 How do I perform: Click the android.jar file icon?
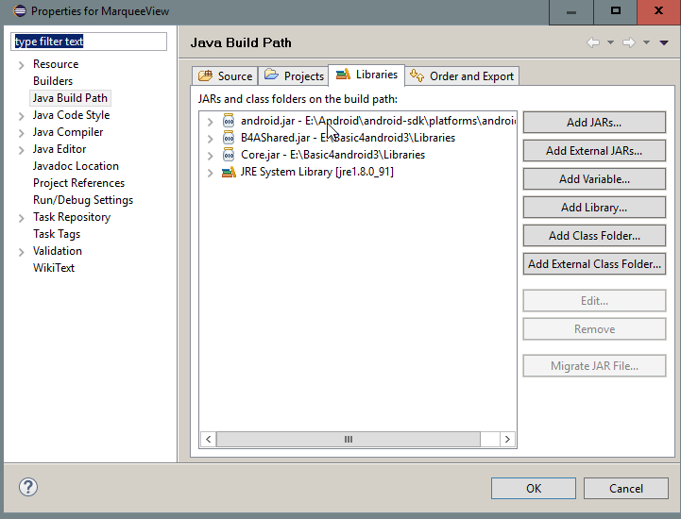tap(229, 121)
